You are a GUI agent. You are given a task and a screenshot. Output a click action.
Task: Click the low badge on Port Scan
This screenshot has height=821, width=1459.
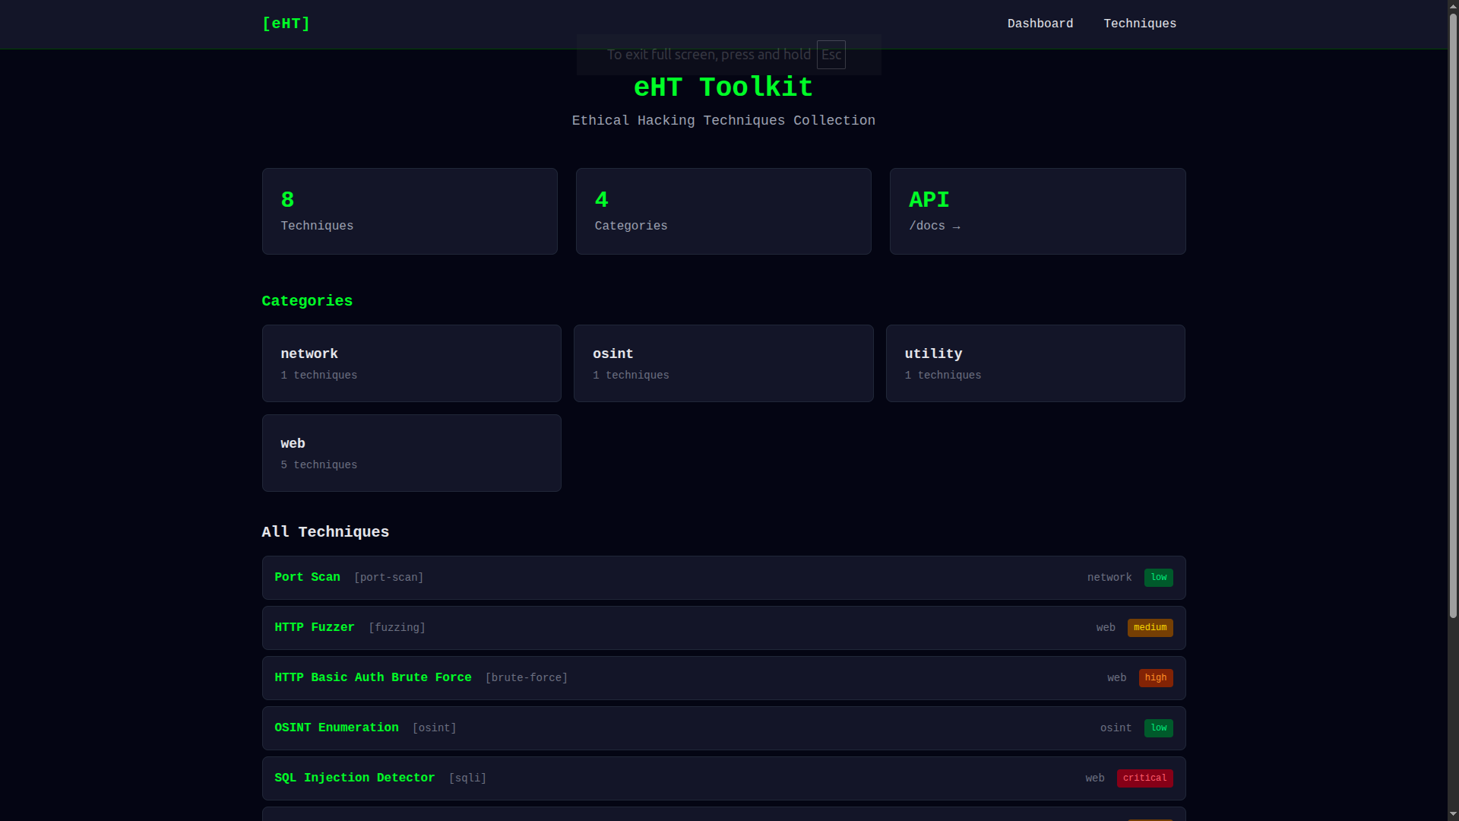[1158, 577]
